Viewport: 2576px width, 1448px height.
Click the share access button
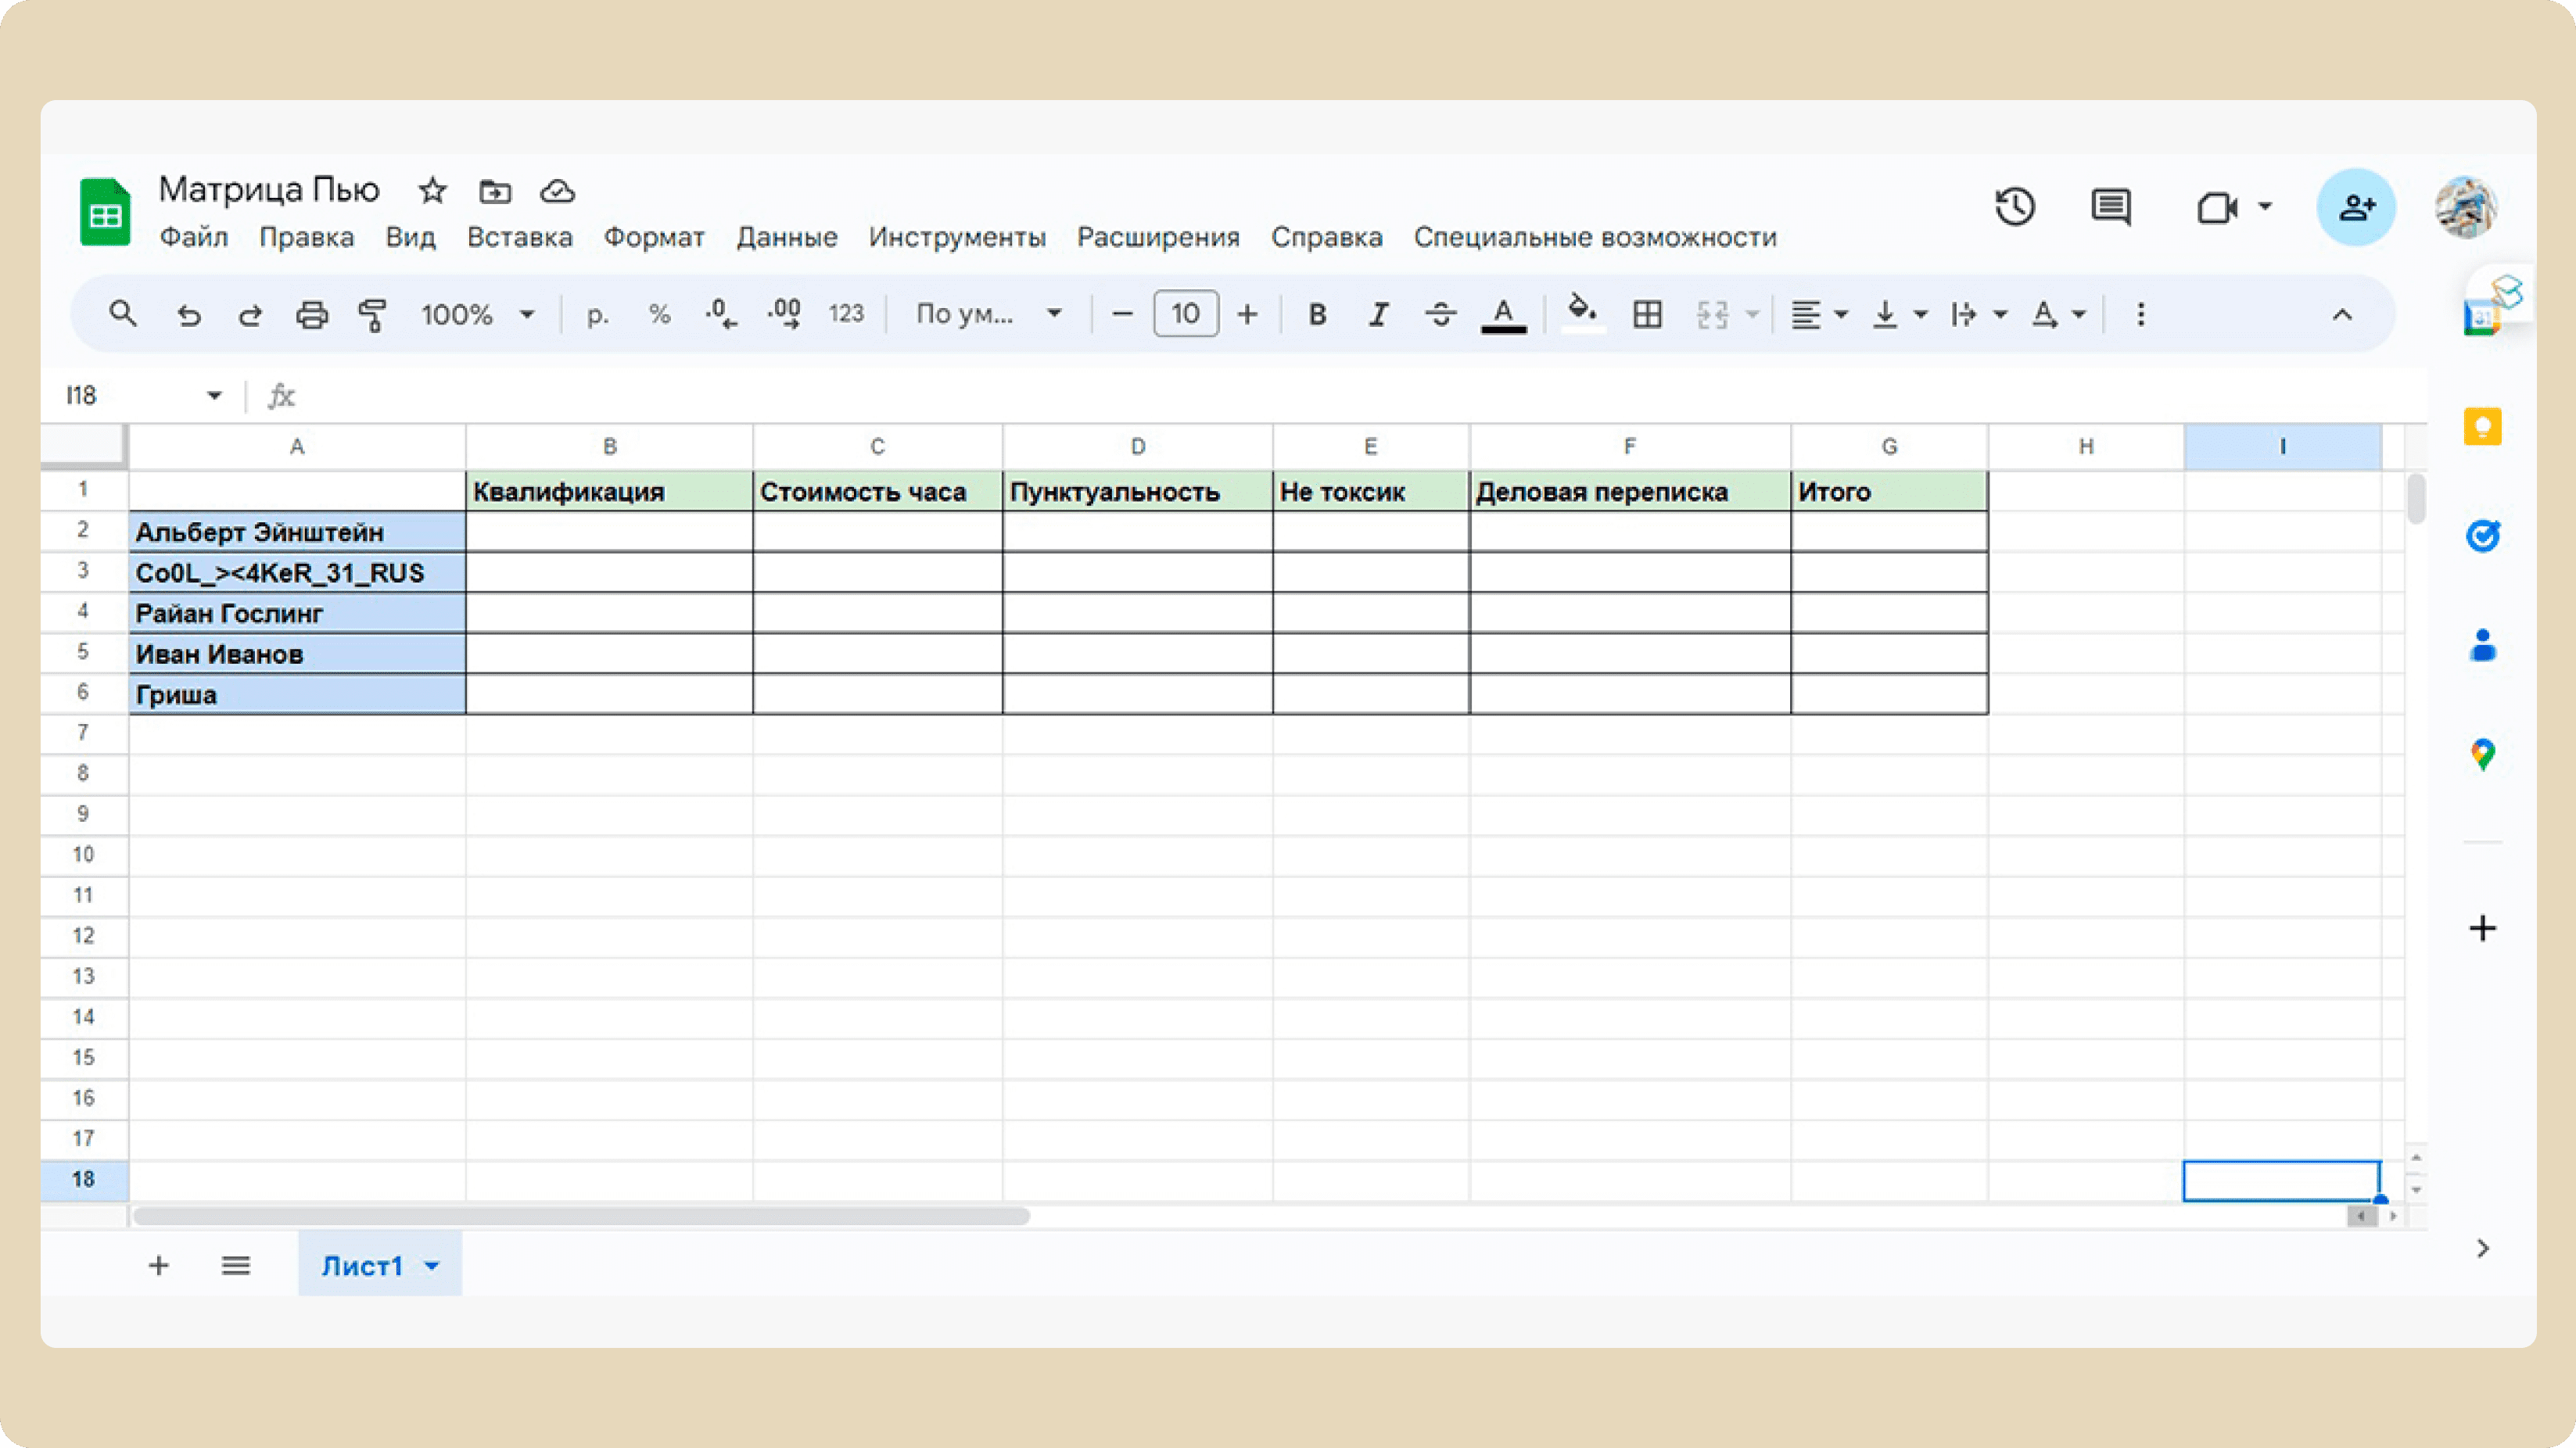tap(2356, 207)
